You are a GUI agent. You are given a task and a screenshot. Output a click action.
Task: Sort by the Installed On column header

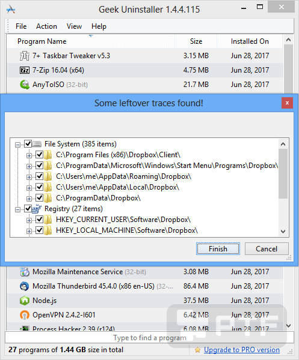(250, 41)
